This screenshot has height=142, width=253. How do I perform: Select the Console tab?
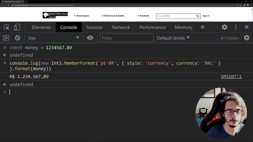click(68, 27)
